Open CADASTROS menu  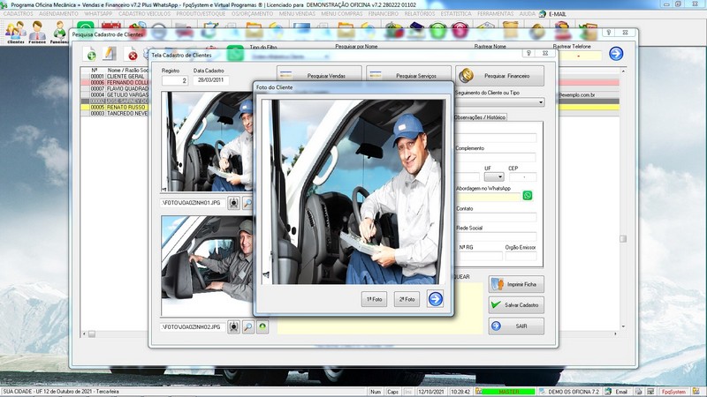click(x=18, y=14)
